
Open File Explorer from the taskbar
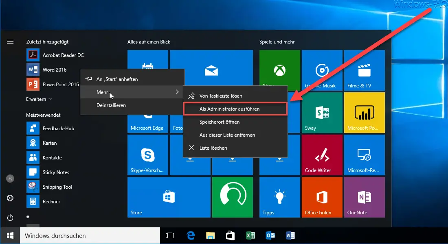point(210,236)
